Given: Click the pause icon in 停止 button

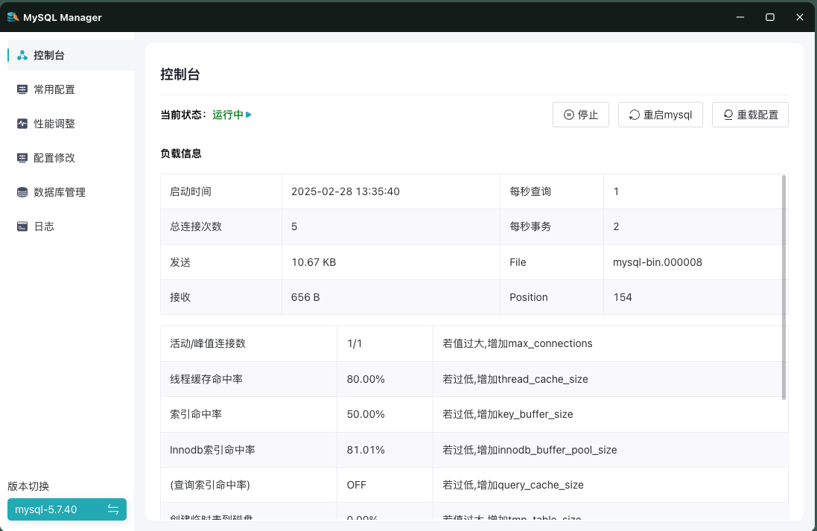Looking at the screenshot, I should tap(569, 115).
